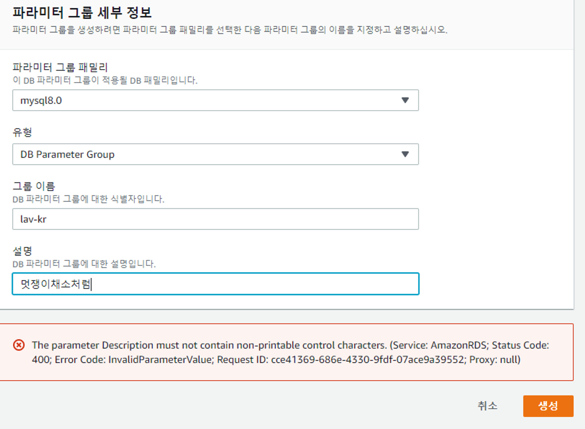Click the 유형 field label
585x429 pixels.
coord(22,132)
